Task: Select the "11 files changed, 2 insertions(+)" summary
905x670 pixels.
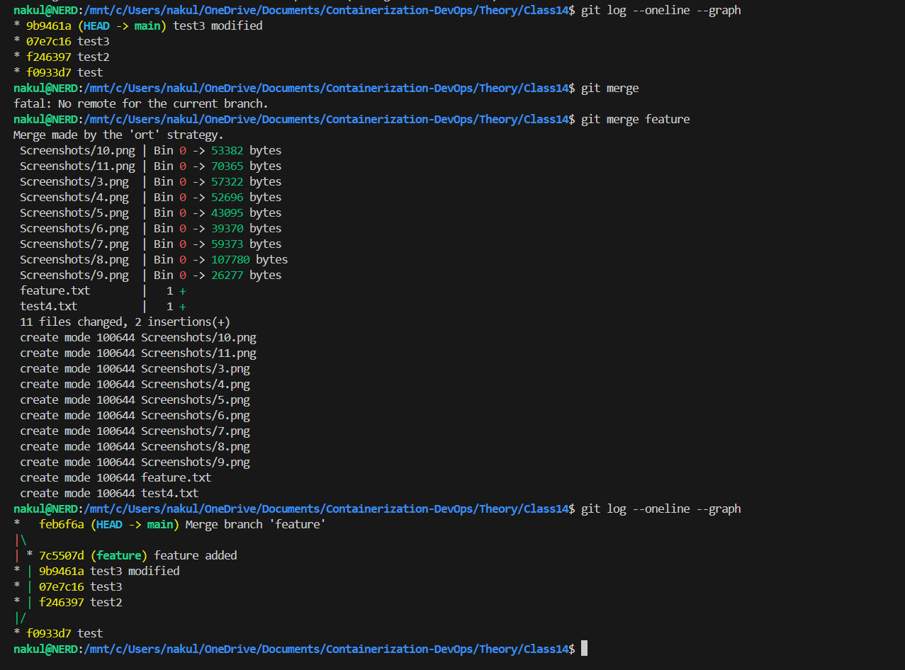Action: pyautogui.click(x=125, y=322)
